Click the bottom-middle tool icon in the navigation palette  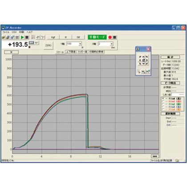[143, 72]
